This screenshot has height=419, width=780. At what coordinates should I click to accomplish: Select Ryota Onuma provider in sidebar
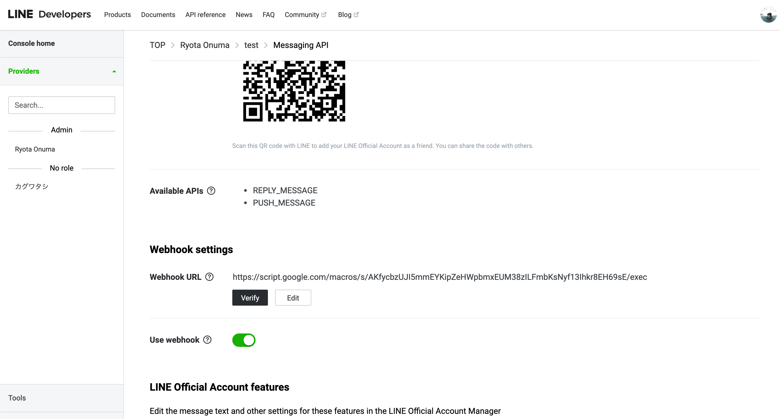35,149
